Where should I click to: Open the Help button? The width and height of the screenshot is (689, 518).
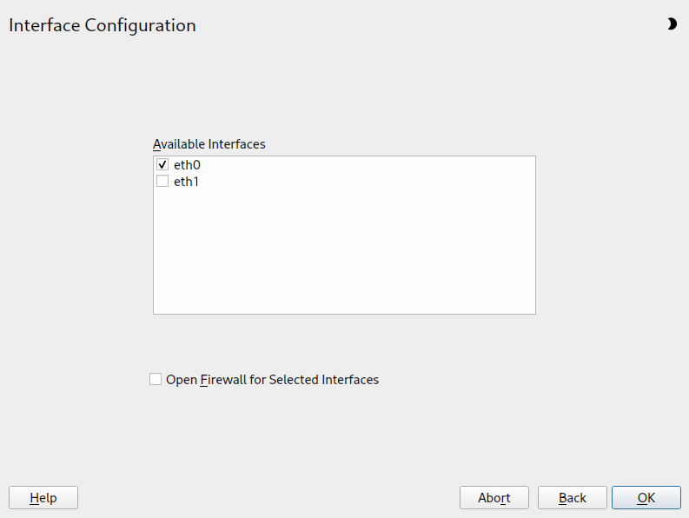43,497
